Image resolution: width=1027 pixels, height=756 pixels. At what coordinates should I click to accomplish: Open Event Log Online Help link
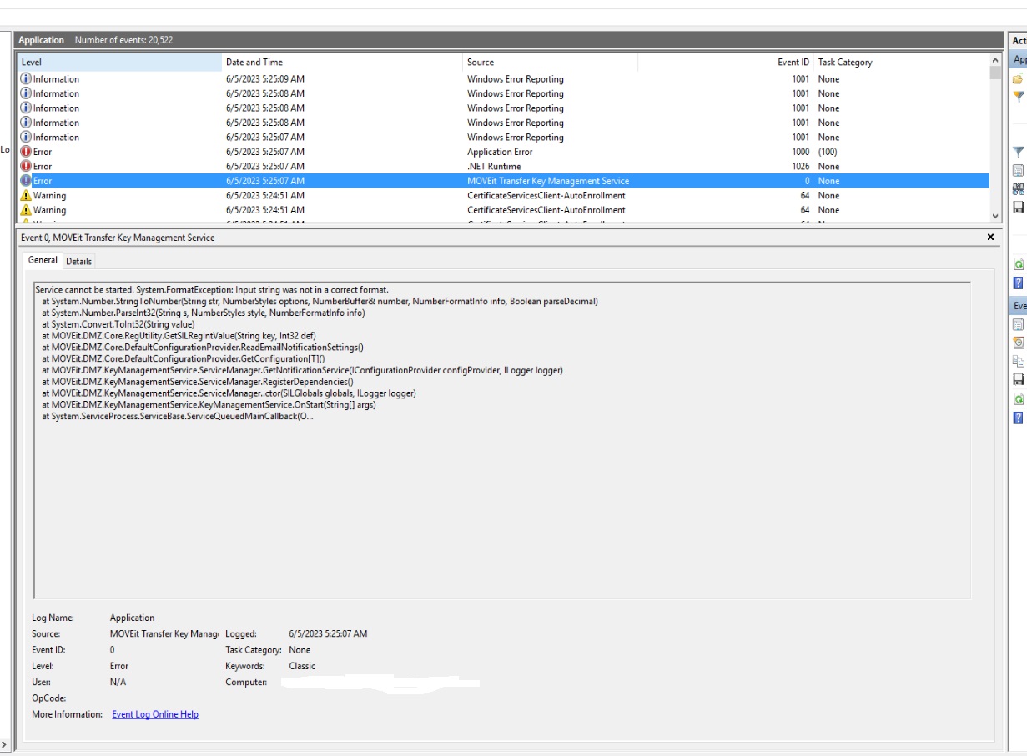(x=155, y=714)
